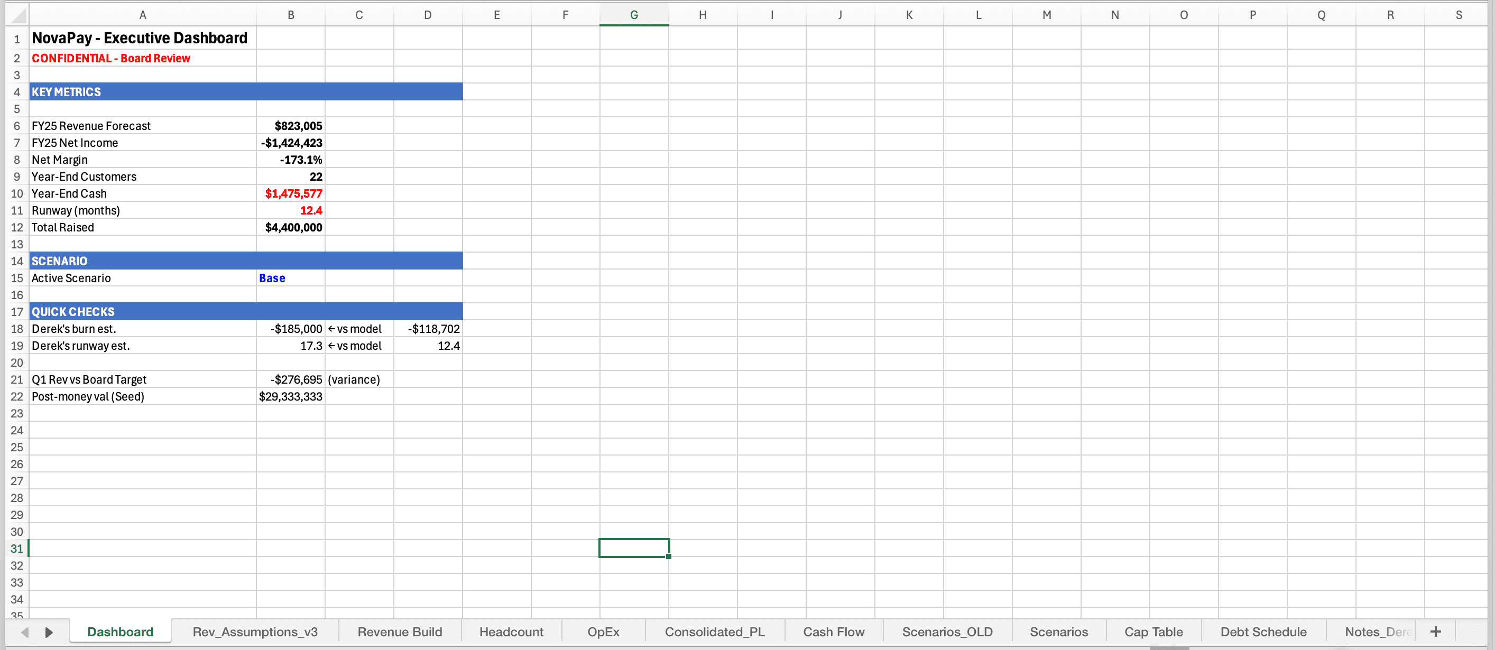Add a new worksheet with the plus icon
Viewport: 1495px width, 650px height.
(1436, 632)
